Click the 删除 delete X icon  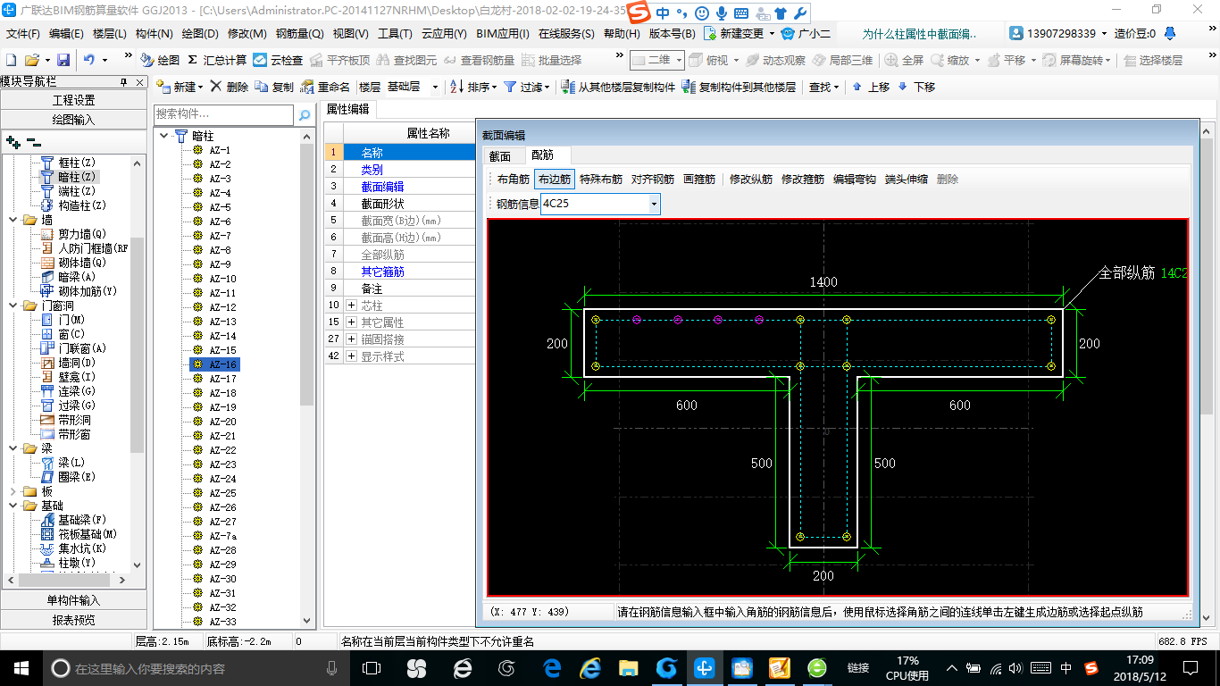(x=216, y=87)
